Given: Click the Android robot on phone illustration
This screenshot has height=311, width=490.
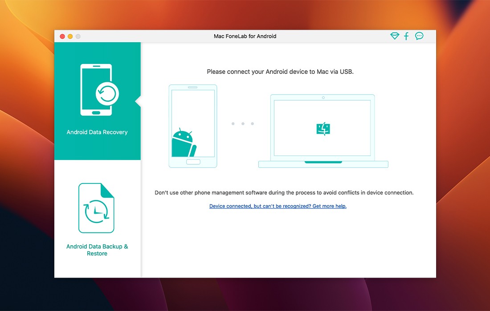Looking at the screenshot, I should pos(184,143).
